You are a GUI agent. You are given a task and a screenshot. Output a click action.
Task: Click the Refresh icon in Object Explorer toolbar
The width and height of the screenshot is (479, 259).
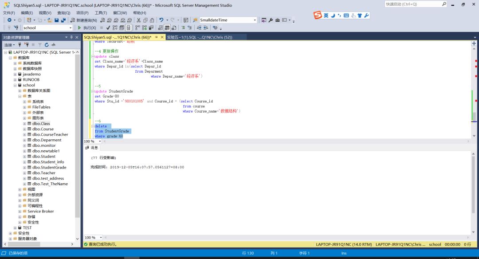47,45
